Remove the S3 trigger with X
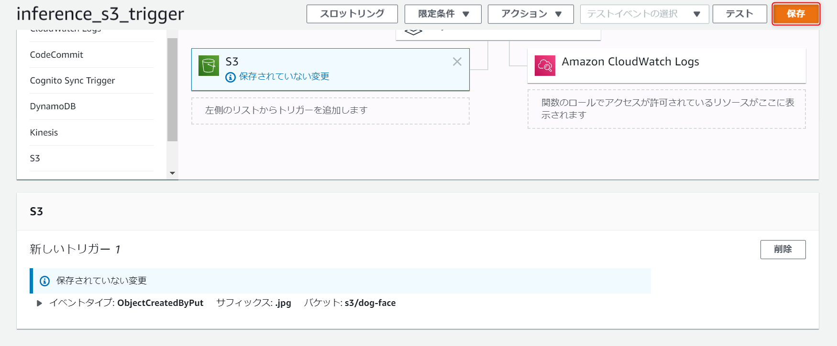 pyautogui.click(x=457, y=62)
